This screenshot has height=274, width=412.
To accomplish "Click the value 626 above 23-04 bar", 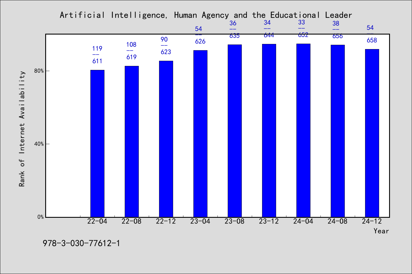I will (200, 41).
